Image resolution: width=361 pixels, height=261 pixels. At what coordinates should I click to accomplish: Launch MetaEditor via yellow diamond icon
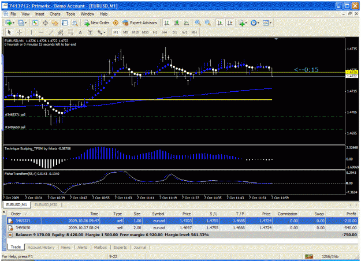pos(116,23)
